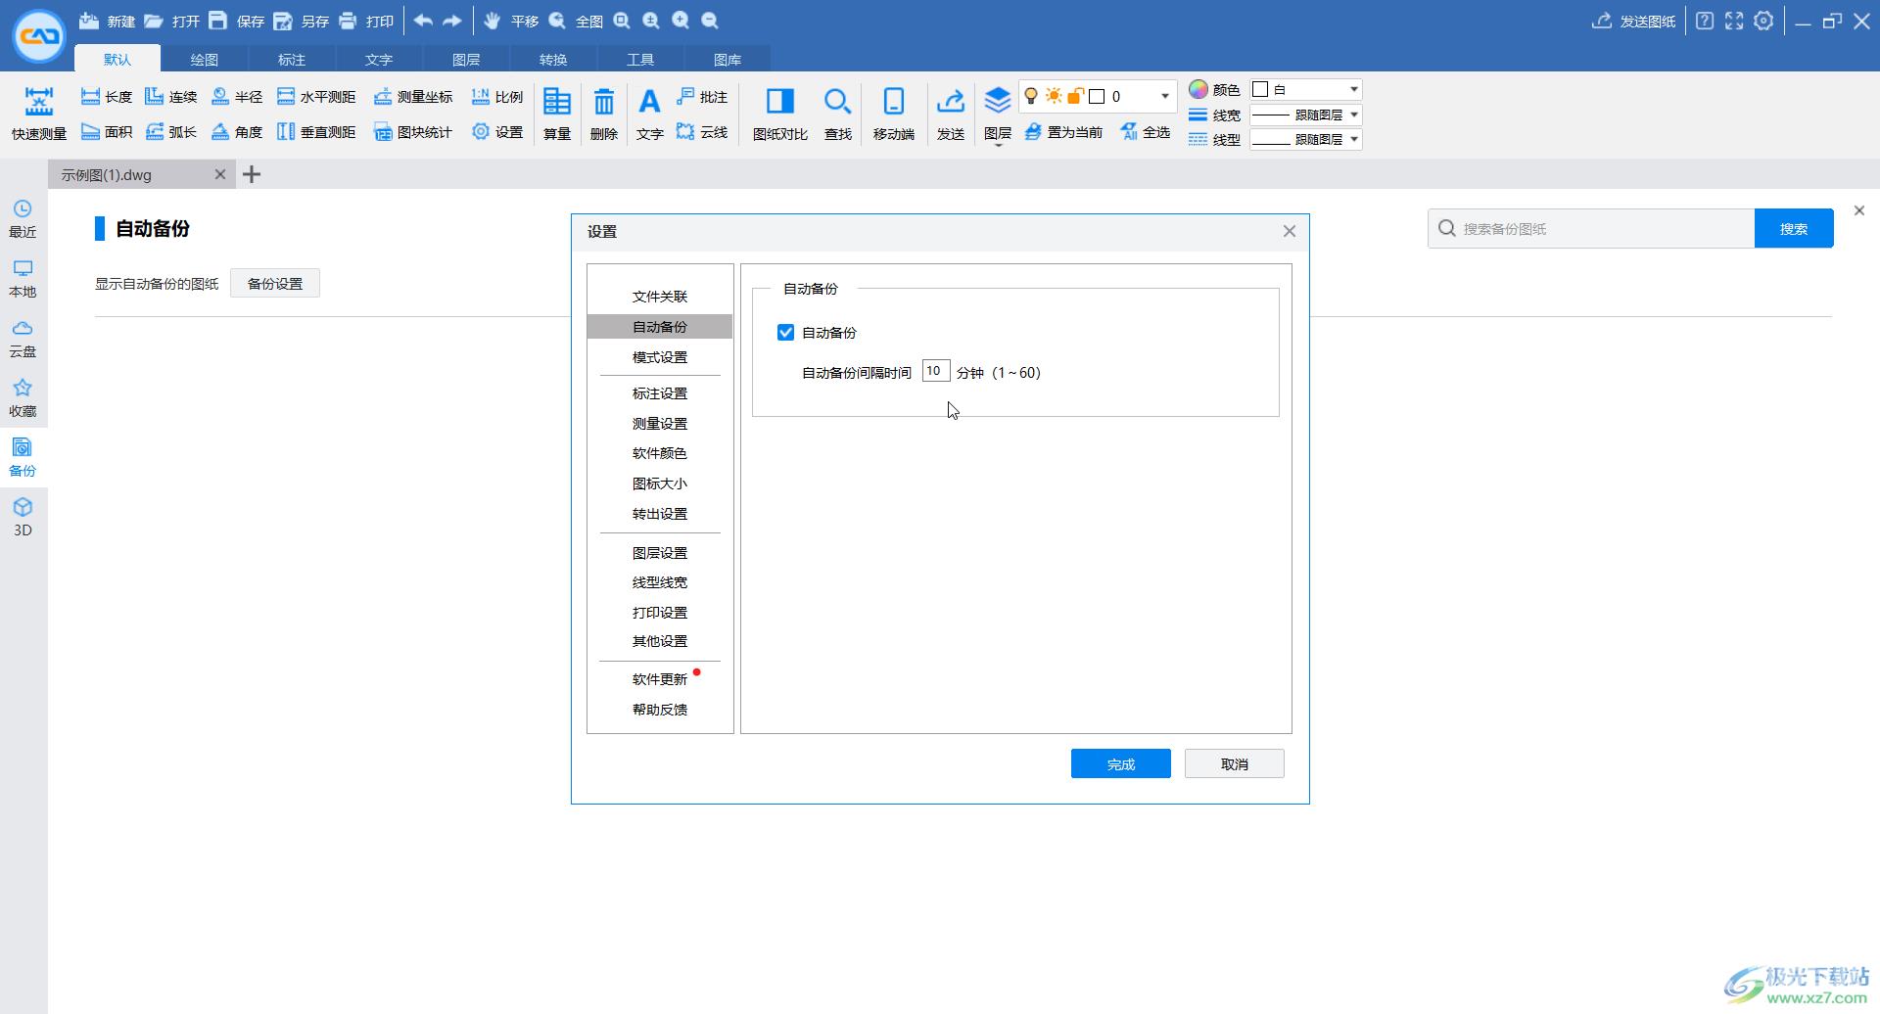Open the 线型 line type dropdown
Viewport: 1880px width, 1014px height.
pyautogui.click(x=1306, y=139)
